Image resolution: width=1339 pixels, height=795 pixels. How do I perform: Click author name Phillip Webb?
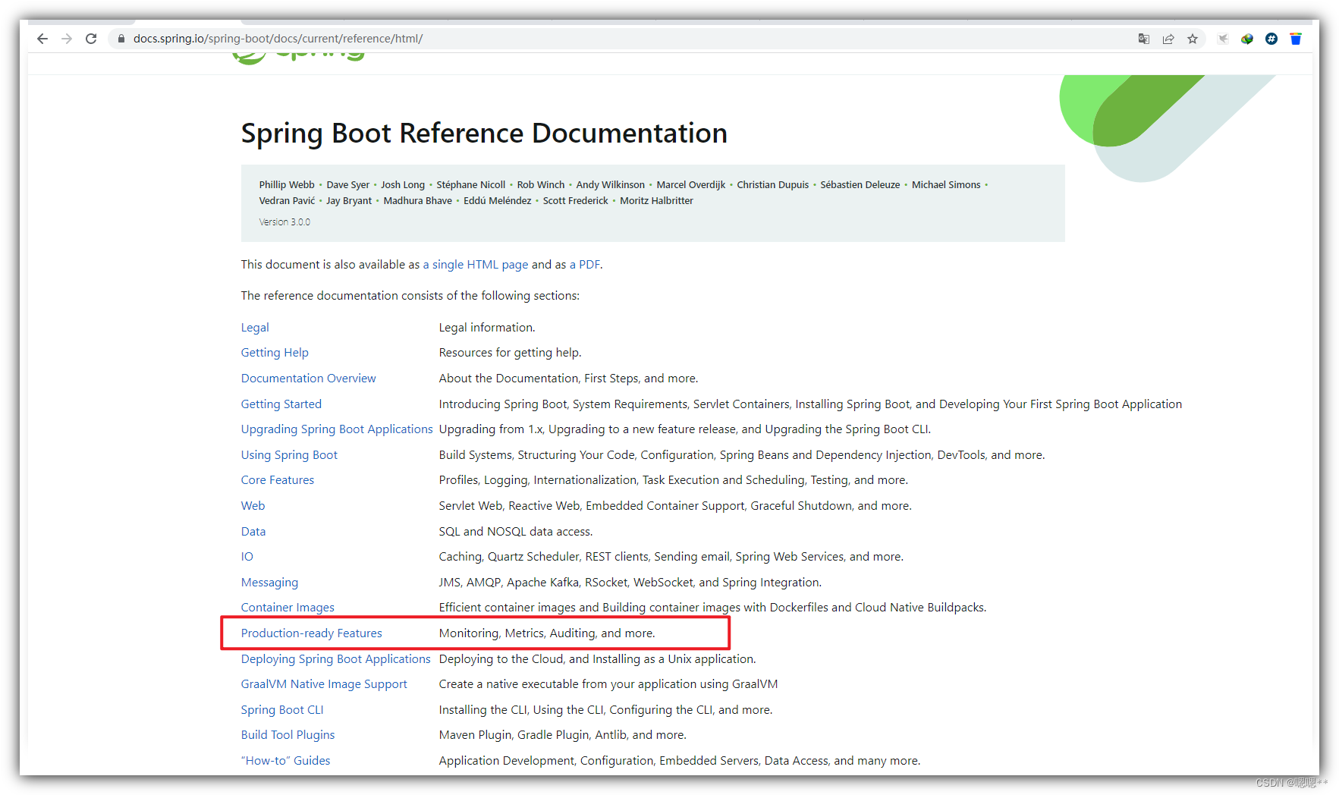click(287, 184)
